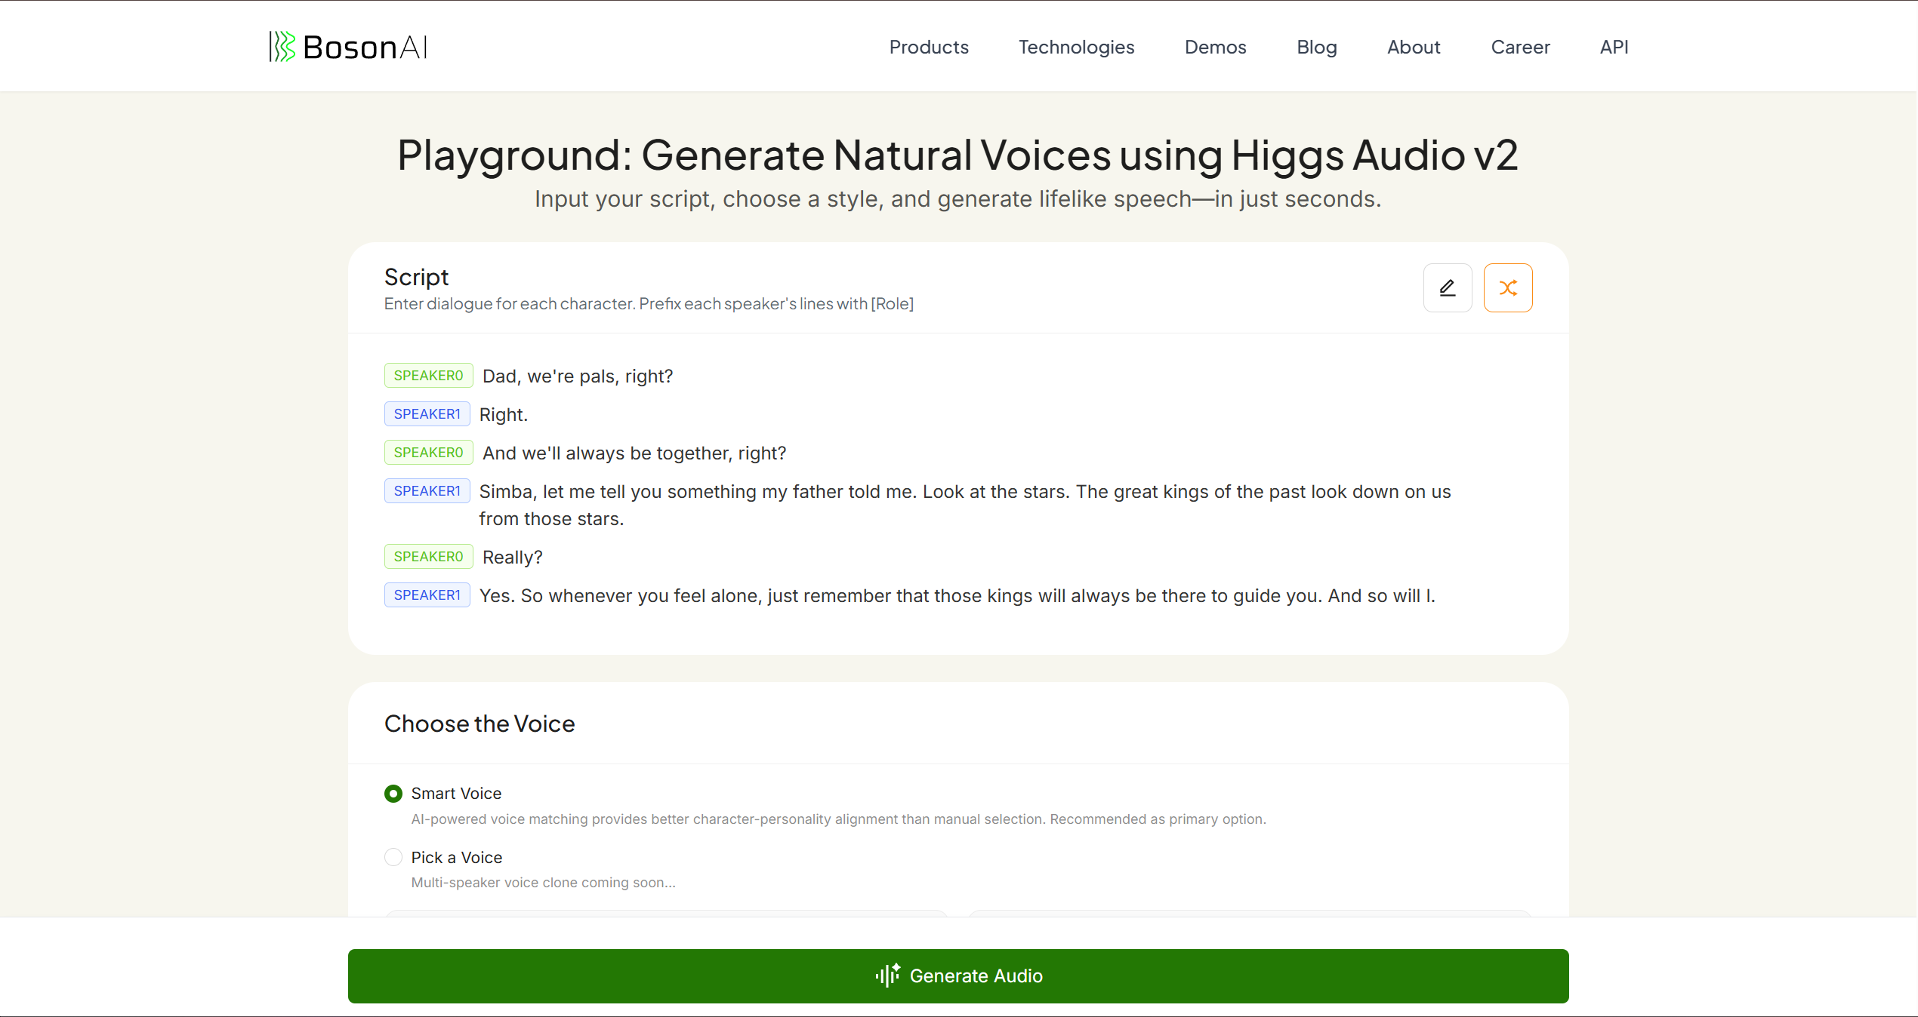Select the Smart Voice radio option

(393, 793)
